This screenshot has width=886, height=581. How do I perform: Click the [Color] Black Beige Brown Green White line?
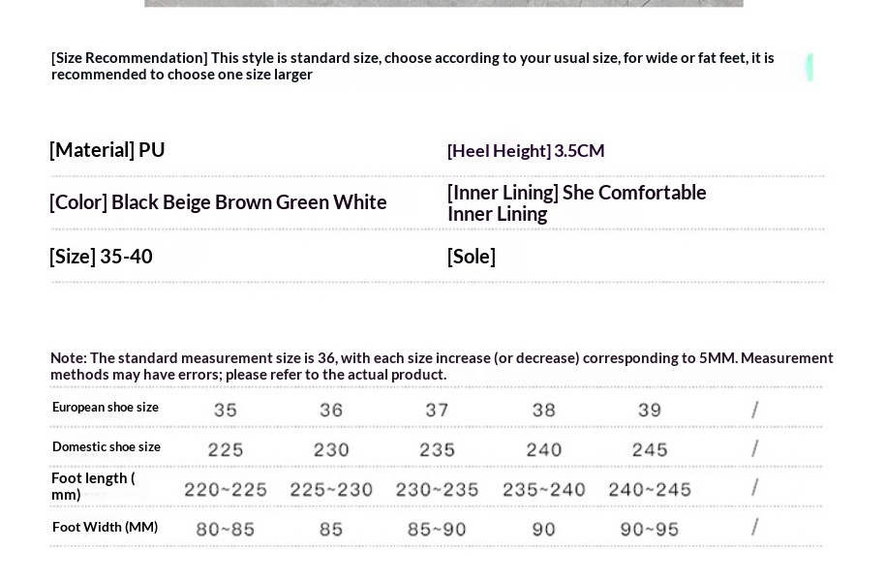(218, 202)
